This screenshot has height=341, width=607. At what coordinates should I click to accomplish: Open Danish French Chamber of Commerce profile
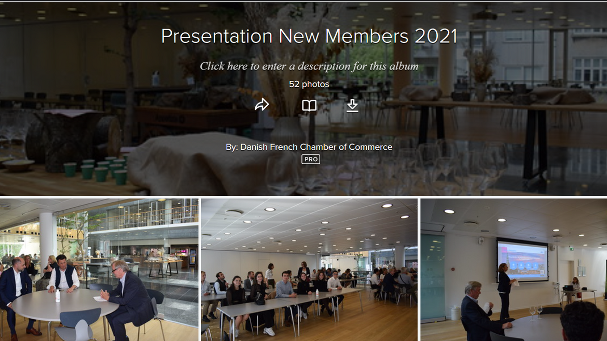coord(316,147)
